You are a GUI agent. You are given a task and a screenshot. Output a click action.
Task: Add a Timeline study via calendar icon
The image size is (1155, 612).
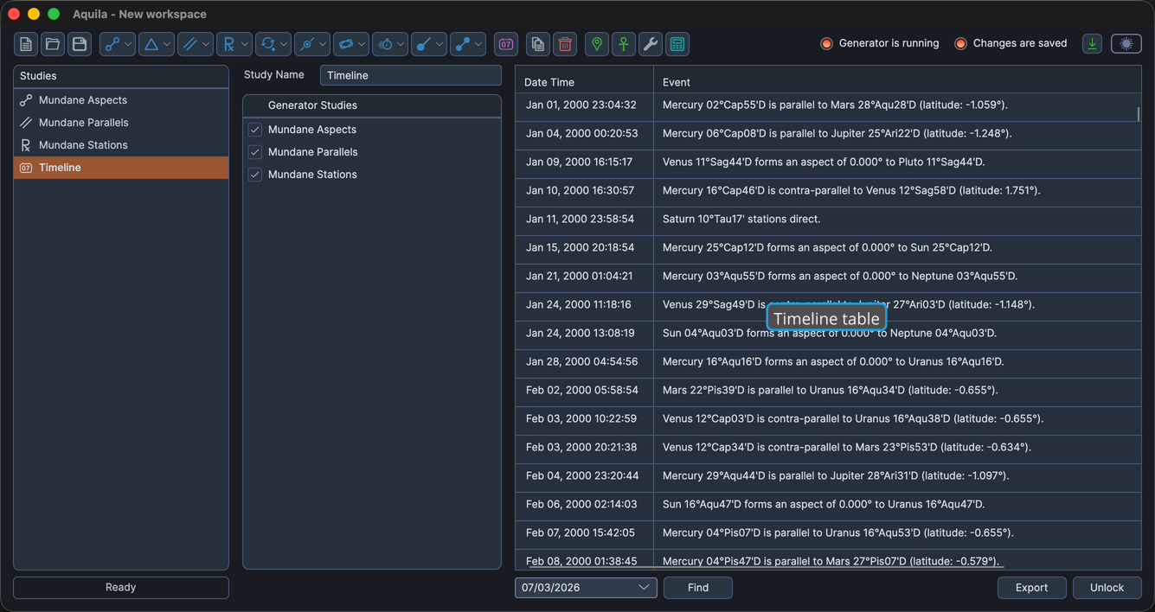506,44
